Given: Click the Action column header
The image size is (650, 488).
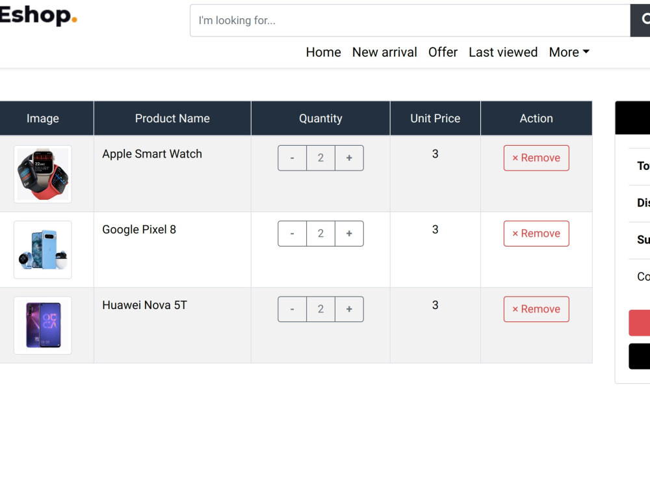Looking at the screenshot, I should [536, 118].
